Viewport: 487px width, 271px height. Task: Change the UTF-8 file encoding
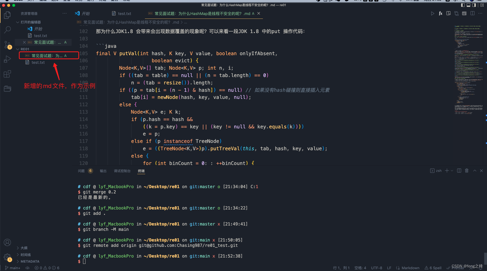pos(377,268)
